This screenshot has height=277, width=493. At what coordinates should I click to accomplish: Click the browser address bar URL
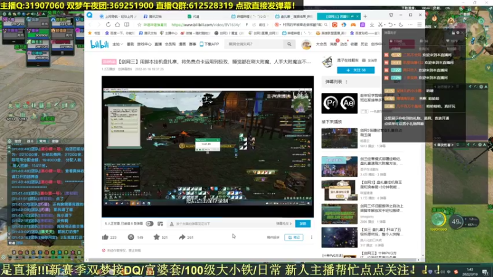(206, 25)
